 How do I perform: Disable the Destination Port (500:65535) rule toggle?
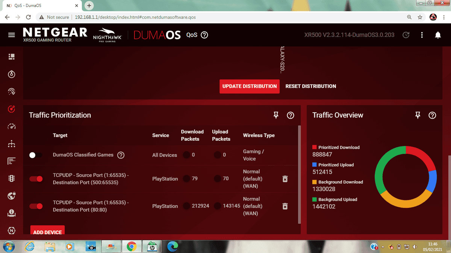(36, 179)
